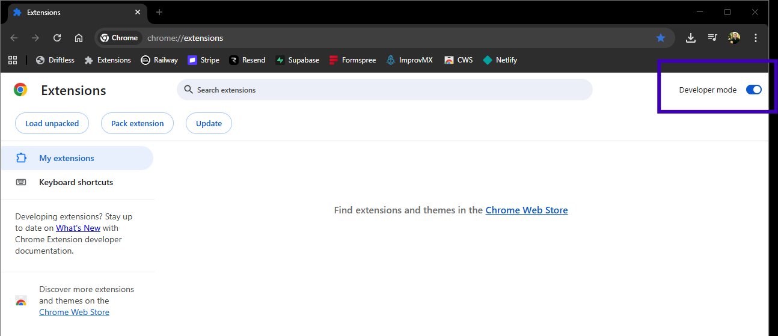
Task: Reload the page with refresh icon
Action: coord(57,38)
